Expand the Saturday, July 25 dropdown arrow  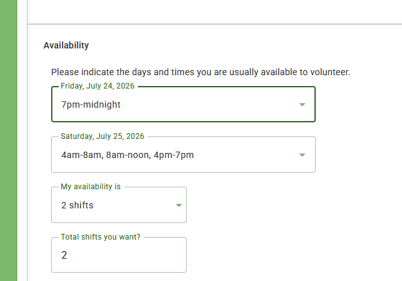302,155
